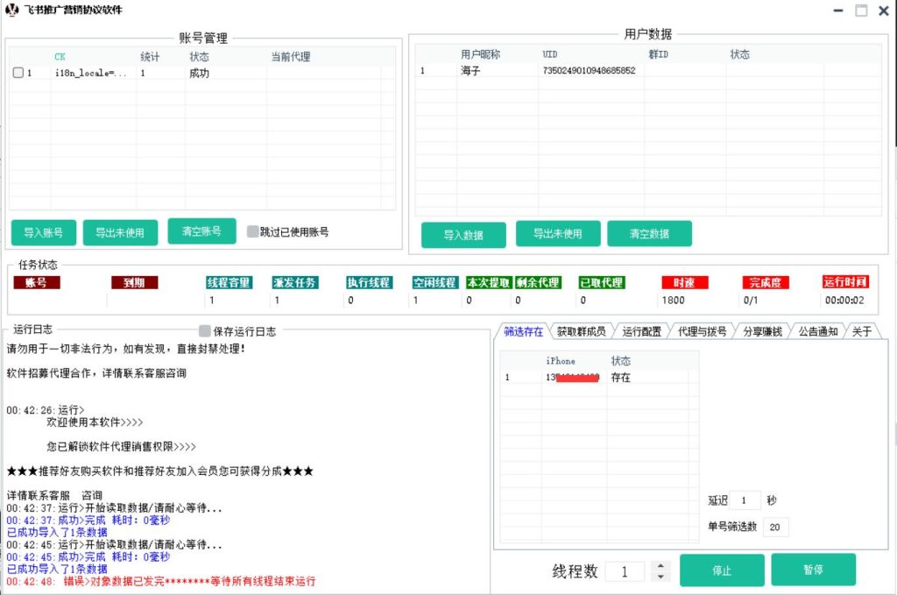The height and width of the screenshot is (595, 897).
Task: Click 导入数据 in user data panel
Action: click(x=463, y=235)
